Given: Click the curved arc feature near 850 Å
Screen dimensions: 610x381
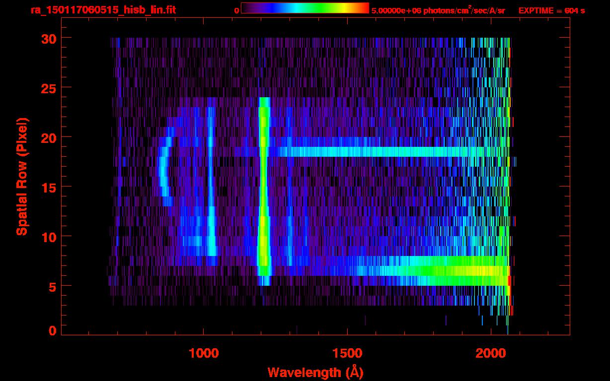Looking at the screenshot, I should click(163, 171).
